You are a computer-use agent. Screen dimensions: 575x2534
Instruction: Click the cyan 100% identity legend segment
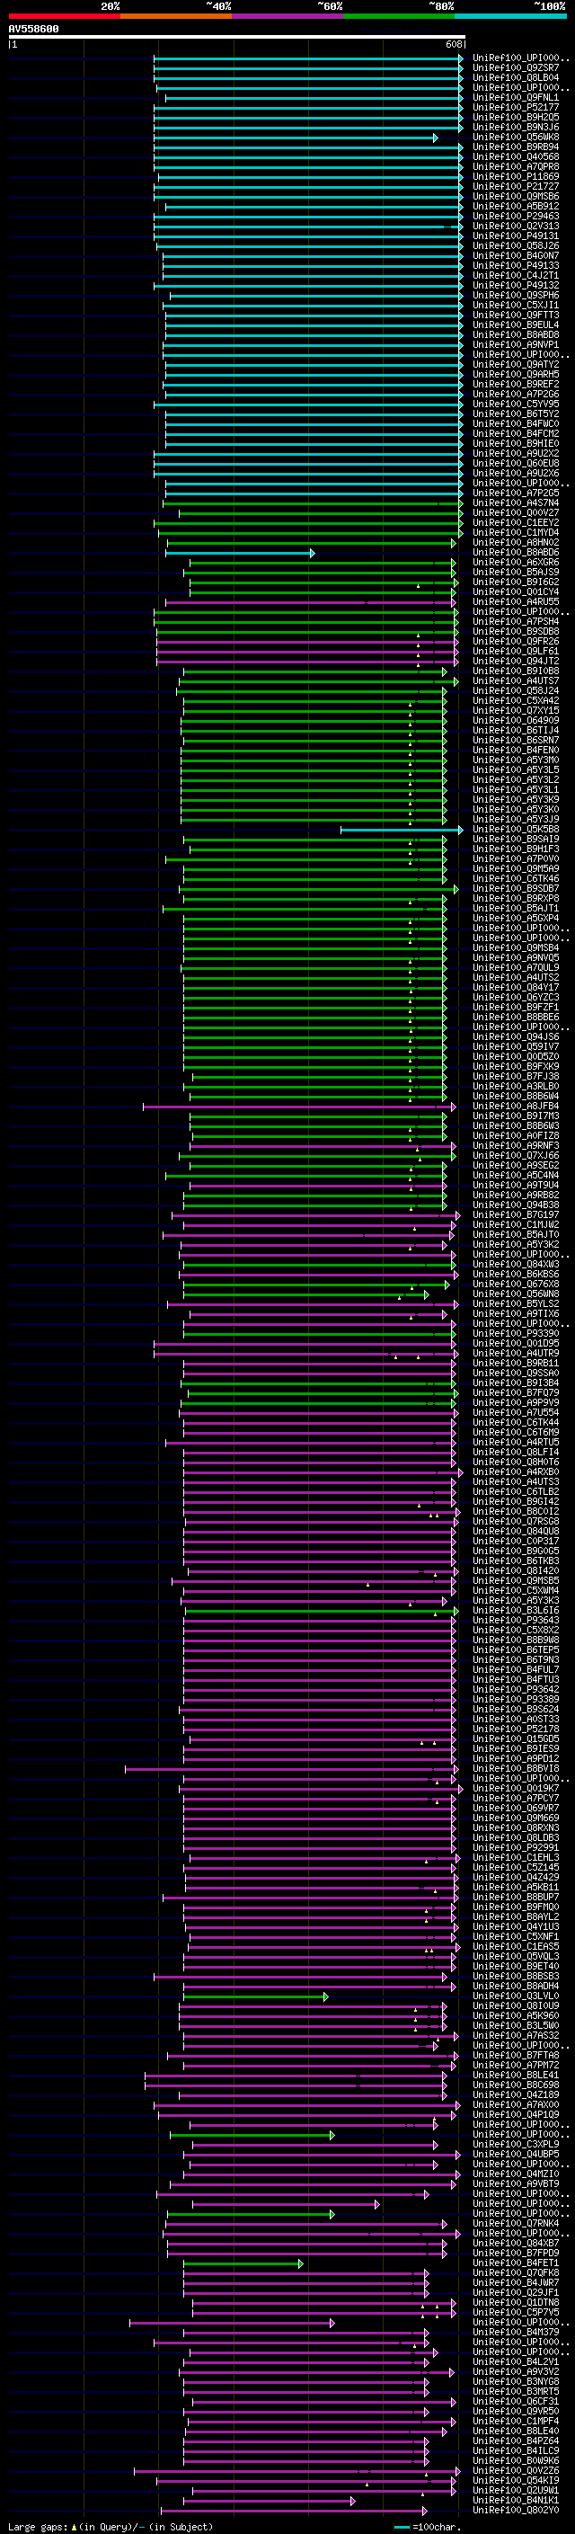pos(510,16)
